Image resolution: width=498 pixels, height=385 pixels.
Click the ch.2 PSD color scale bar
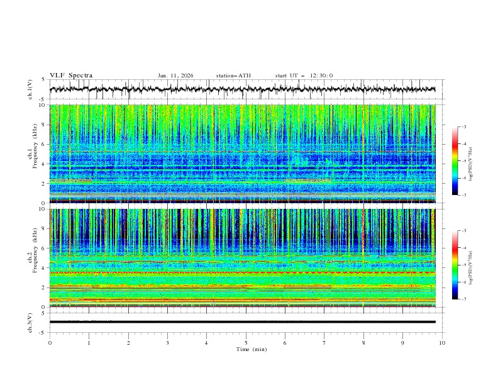[x=455, y=265]
